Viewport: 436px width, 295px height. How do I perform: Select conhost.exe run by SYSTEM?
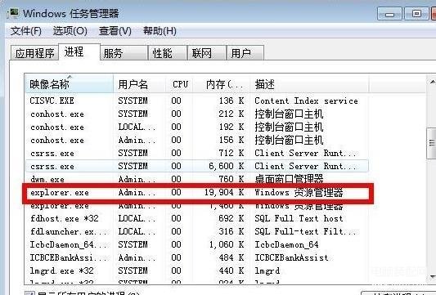(x=197, y=114)
